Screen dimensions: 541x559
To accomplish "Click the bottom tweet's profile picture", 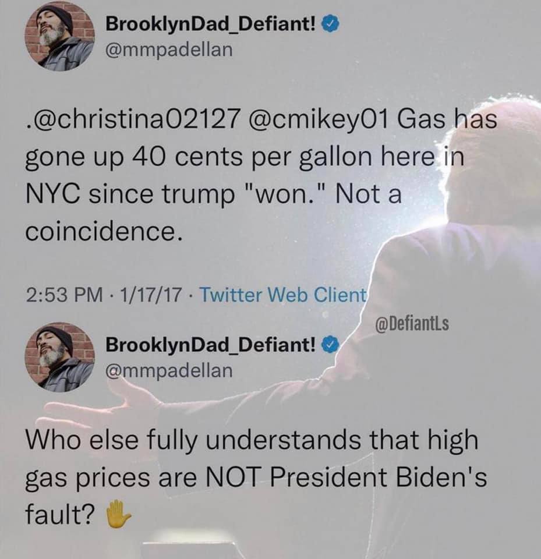I will pos(59,356).
